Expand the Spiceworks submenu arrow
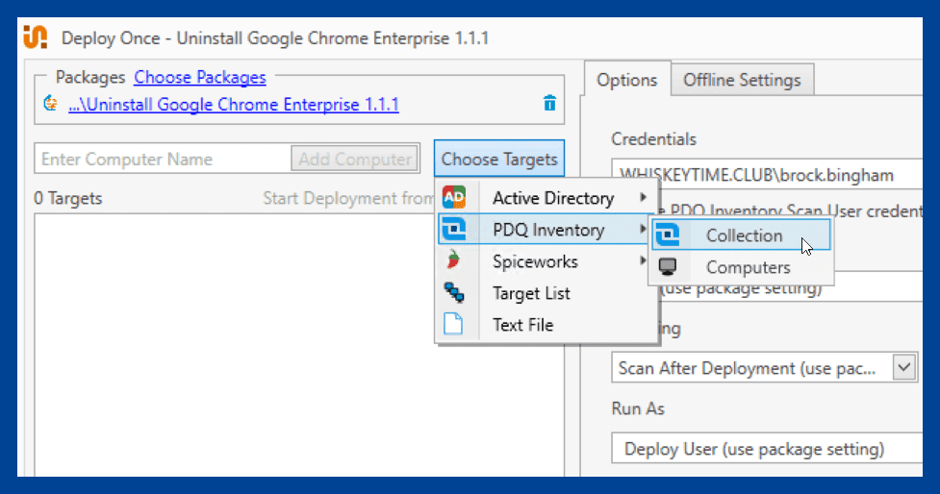This screenshot has height=494, width=940. pyautogui.click(x=643, y=260)
